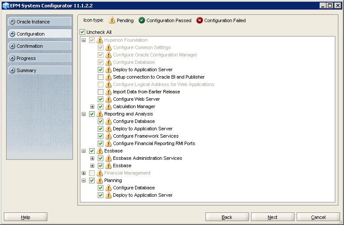The height and width of the screenshot is (225, 344).
Task: Click the Summary step icon
Action: click(13, 70)
